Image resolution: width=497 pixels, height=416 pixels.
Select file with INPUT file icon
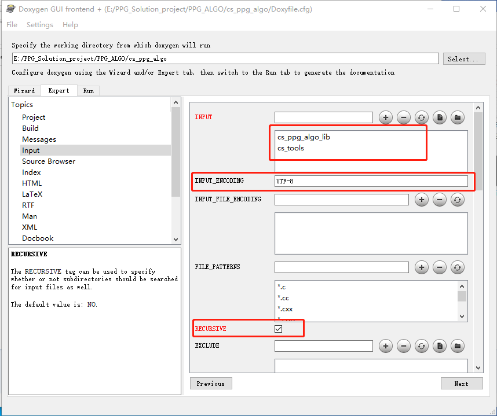coord(440,117)
